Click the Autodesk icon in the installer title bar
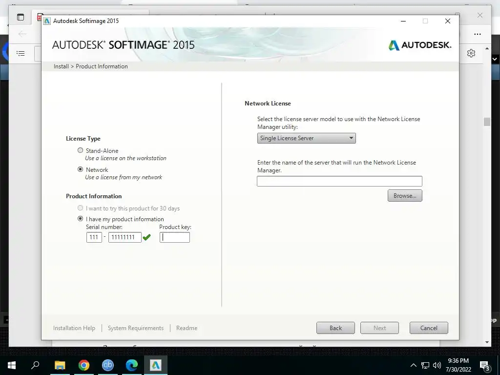Viewport: 500px width, 375px height. pyautogui.click(x=47, y=21)
